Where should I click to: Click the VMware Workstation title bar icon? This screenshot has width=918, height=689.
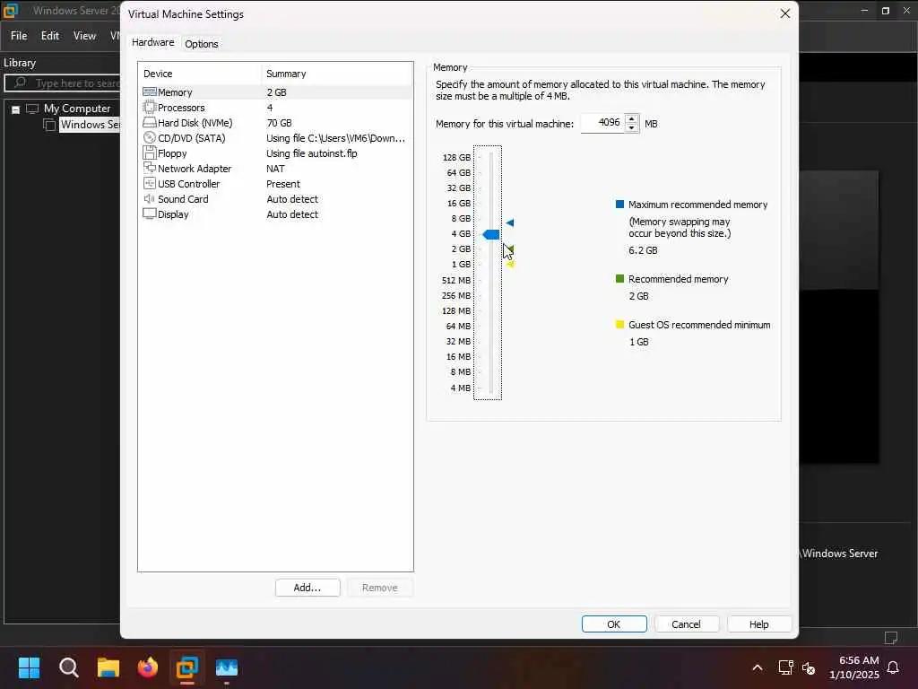[x=11, y=11]
